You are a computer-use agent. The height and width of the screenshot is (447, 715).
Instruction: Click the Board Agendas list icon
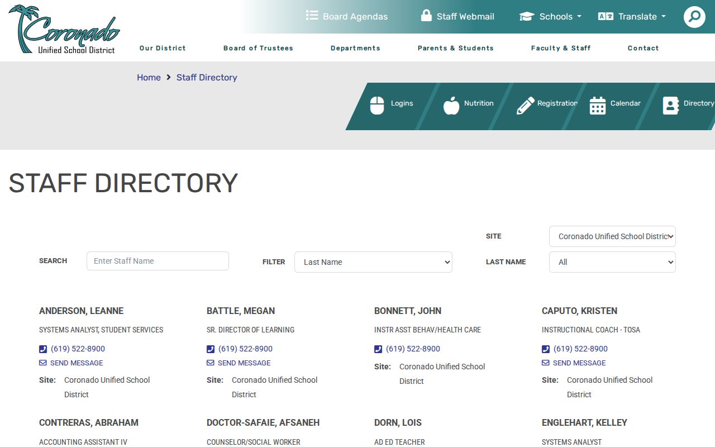(312, 16)
